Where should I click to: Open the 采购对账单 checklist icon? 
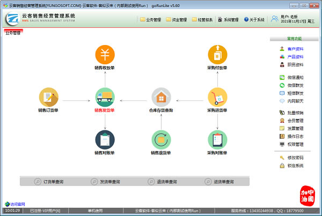[217, 140]
